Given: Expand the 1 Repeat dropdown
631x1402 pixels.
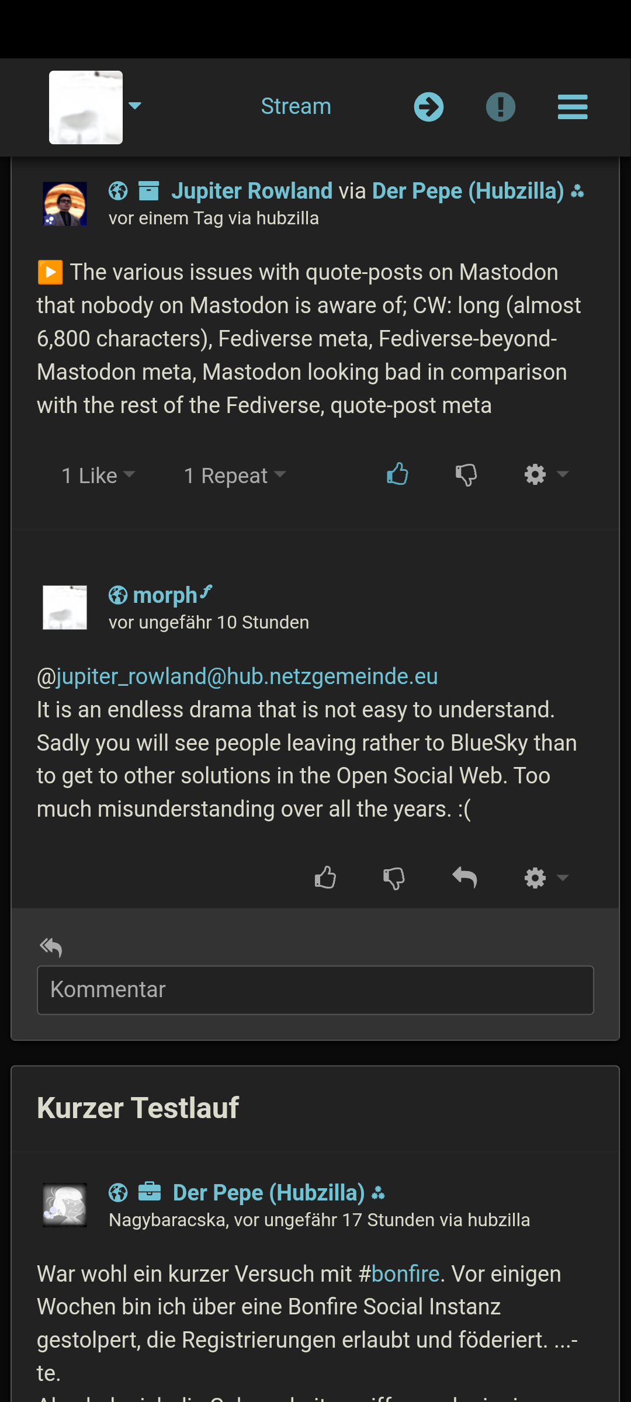Looking at the screenshot, I should tap(235, 476).
